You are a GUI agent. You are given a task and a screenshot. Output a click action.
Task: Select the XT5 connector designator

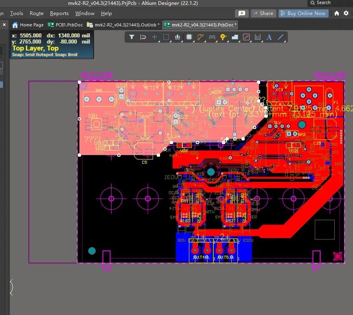(224, 257)
